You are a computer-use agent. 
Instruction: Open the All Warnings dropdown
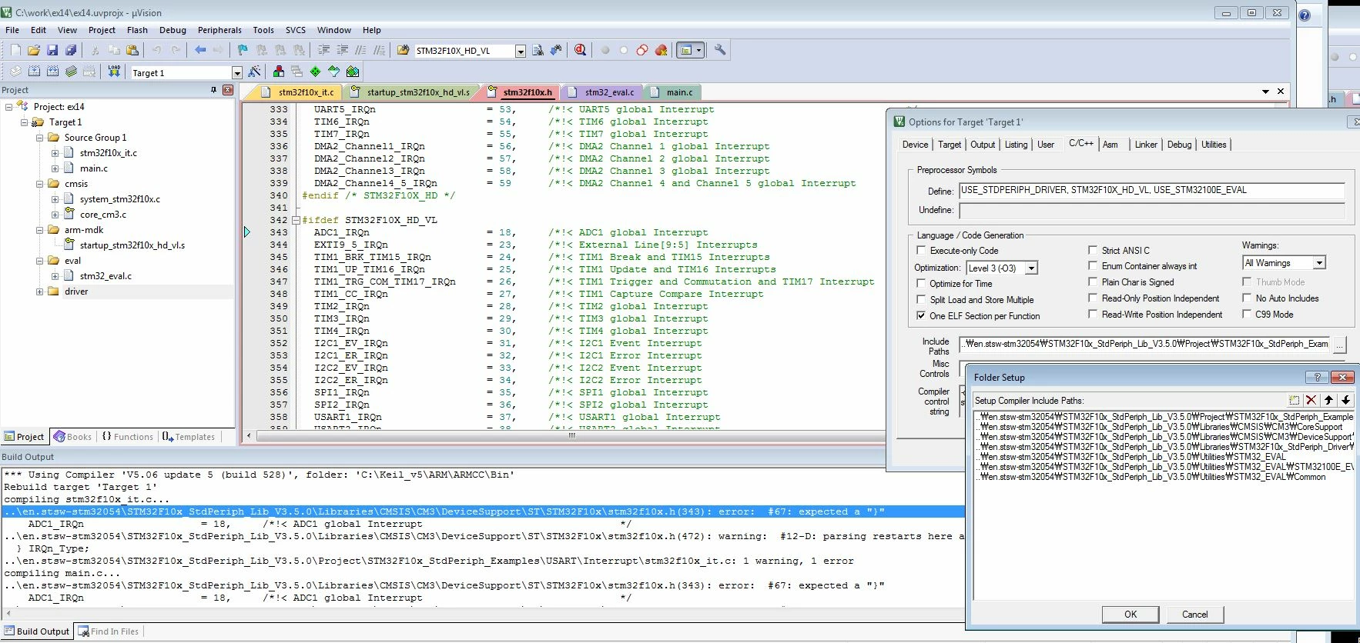tap(1319, 263)
